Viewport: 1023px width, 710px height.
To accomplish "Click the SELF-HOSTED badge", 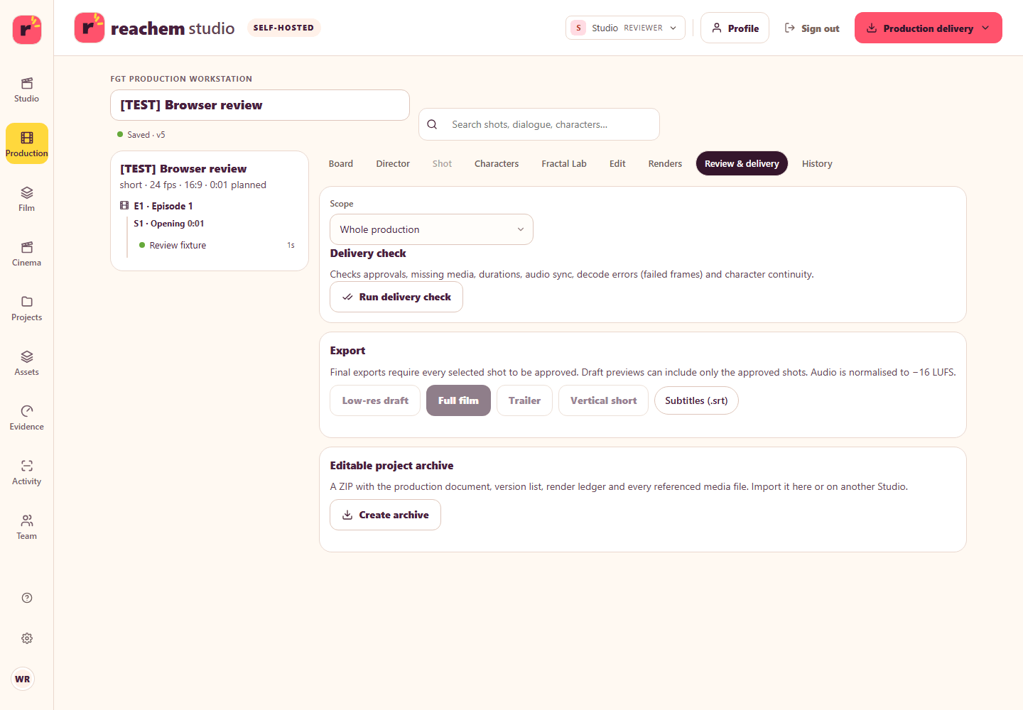I will (x=283, y=28).
